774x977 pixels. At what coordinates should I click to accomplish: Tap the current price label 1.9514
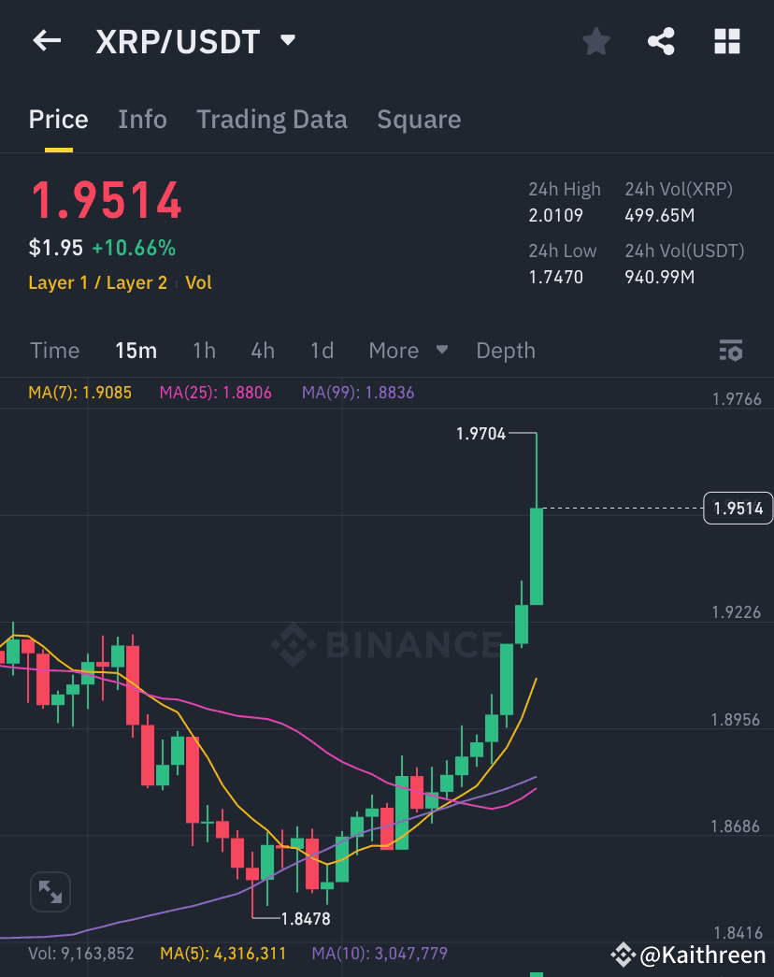738,508
